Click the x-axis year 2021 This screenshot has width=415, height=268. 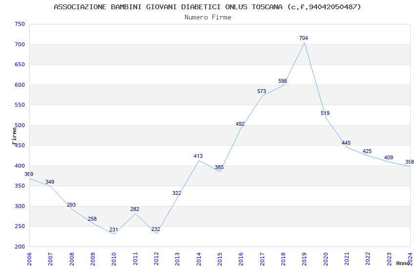click(x=347, y=259)
